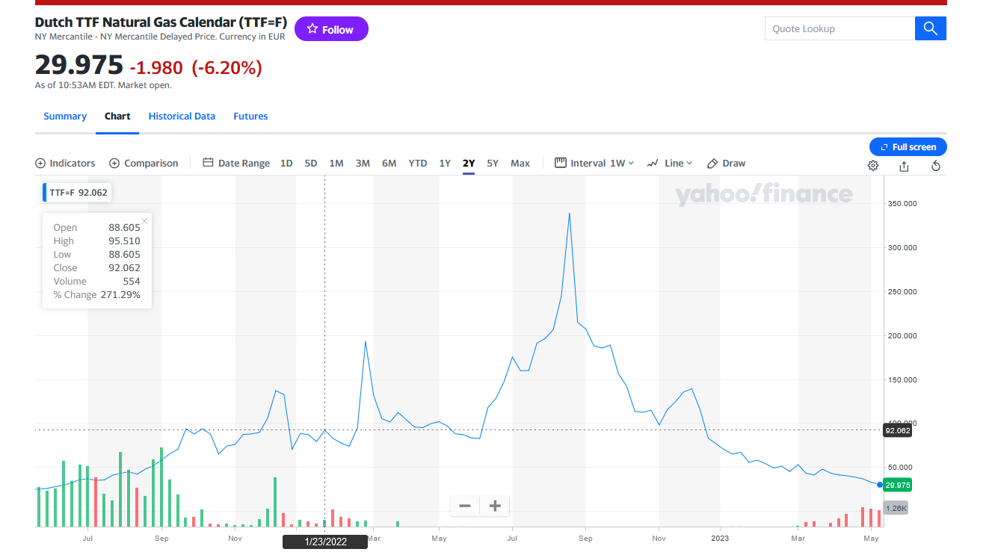Click the 2023 label on the time axis
Screen dimensions: 989x552
(720, 538)
